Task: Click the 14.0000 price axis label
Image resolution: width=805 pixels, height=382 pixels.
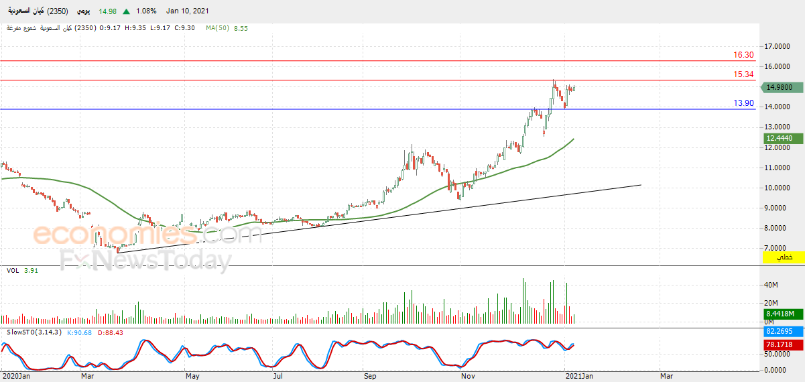Action: [x=778, y=107]
